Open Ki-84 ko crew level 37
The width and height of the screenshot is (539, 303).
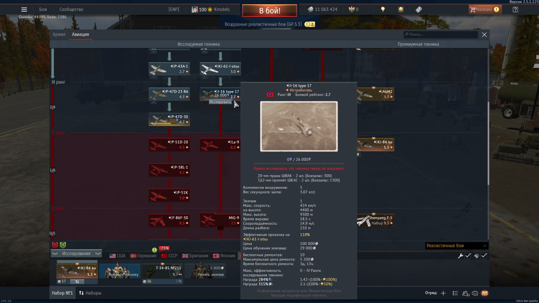pyautogui.click(x=62, y=282)
